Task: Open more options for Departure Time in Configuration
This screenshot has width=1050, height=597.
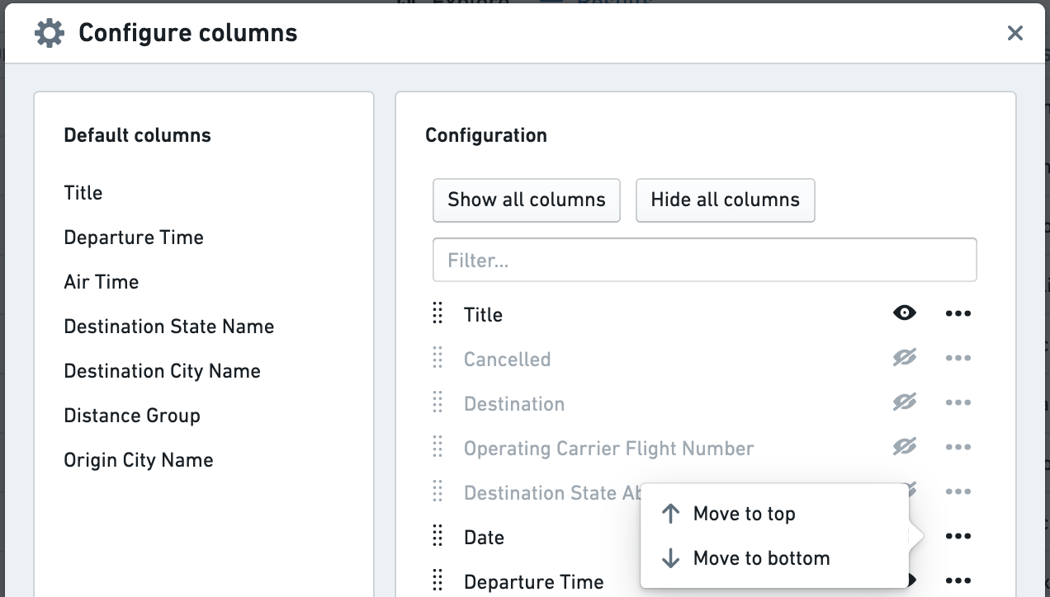Action: (958, 581)
